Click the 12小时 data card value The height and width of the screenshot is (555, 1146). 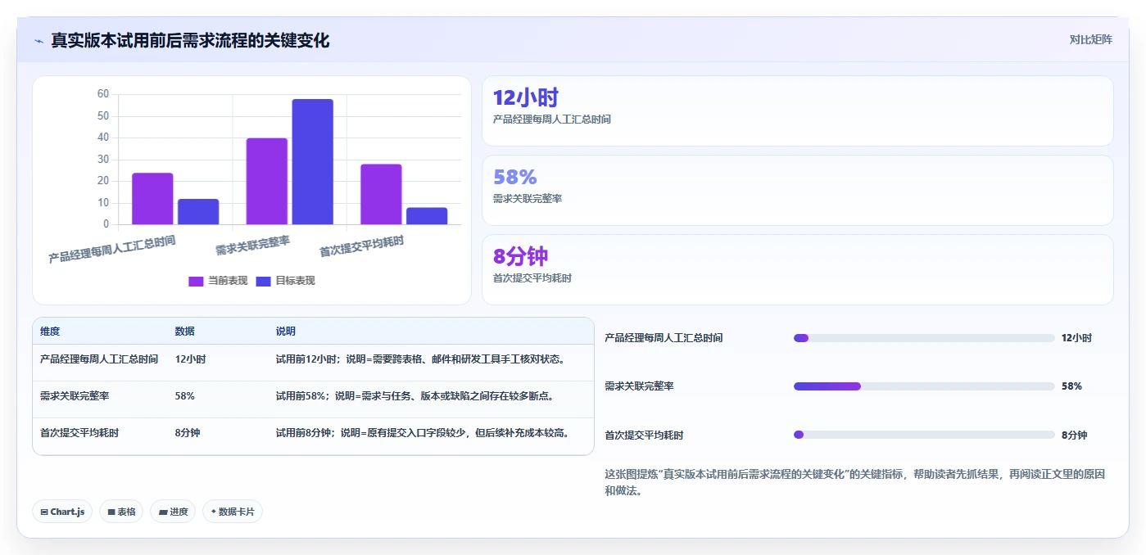525,98
